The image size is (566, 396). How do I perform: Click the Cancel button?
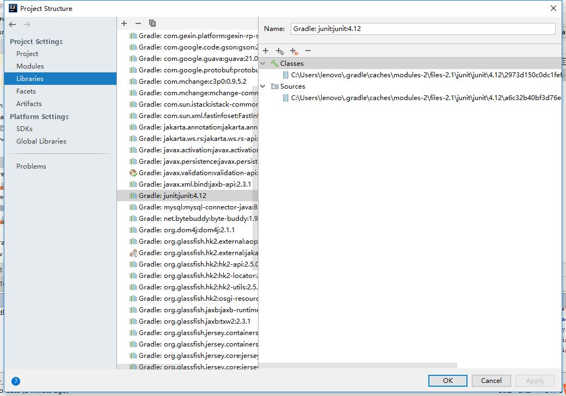click(x=491, y=380)
